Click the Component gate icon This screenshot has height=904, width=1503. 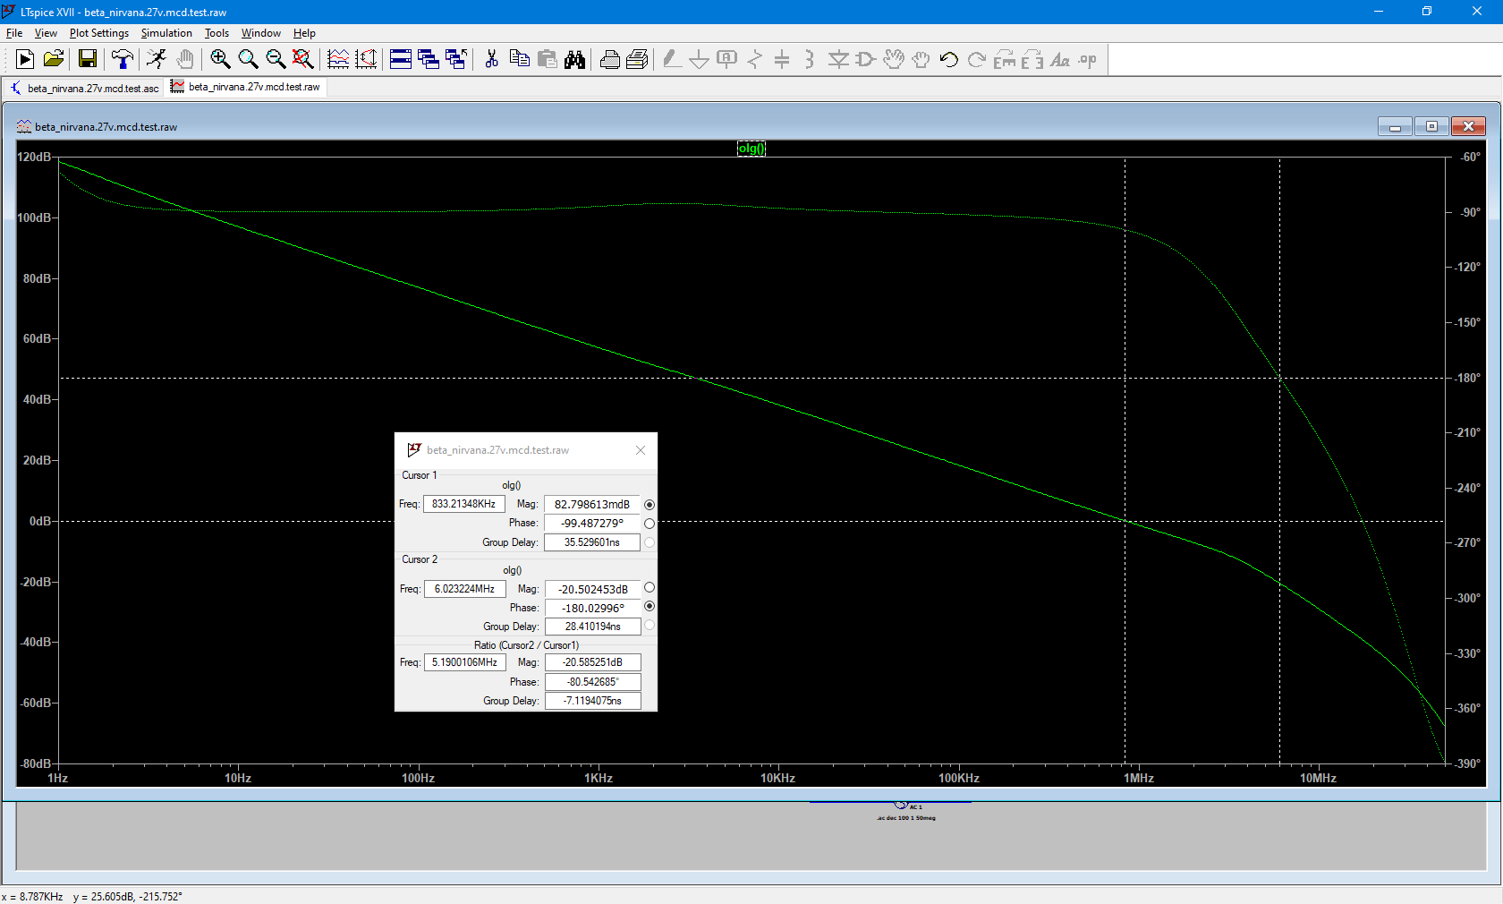(865, 59)
